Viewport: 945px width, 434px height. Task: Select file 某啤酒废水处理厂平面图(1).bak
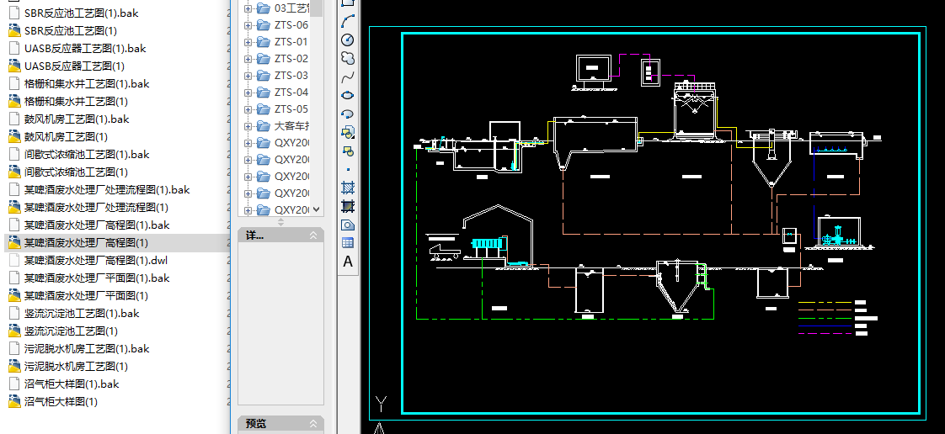click(97, 278)
